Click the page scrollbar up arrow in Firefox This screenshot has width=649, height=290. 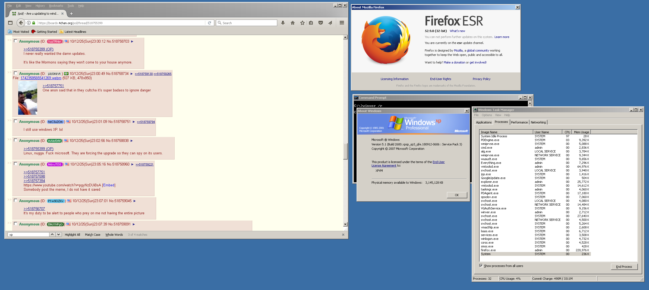[345, 37]
